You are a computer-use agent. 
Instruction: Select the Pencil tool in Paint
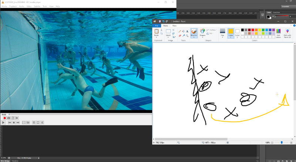tap(180, 31)
